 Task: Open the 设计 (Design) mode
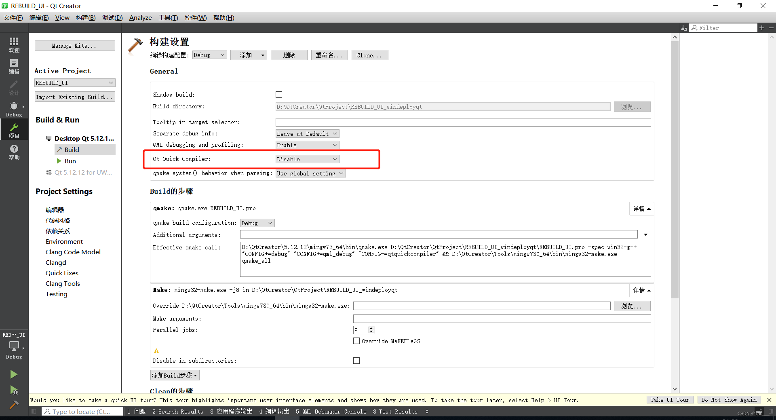coord(14,88)
